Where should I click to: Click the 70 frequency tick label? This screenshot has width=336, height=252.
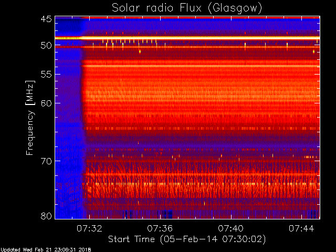[x=46, y=161]
